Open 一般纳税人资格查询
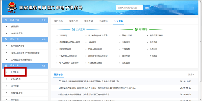 (68, 56)
